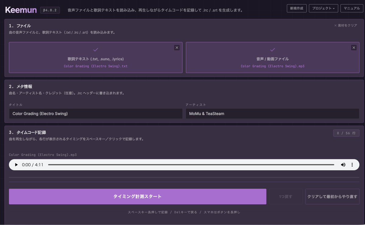Click the audio seek bar

pyautogui.click(x=191, y=165)
